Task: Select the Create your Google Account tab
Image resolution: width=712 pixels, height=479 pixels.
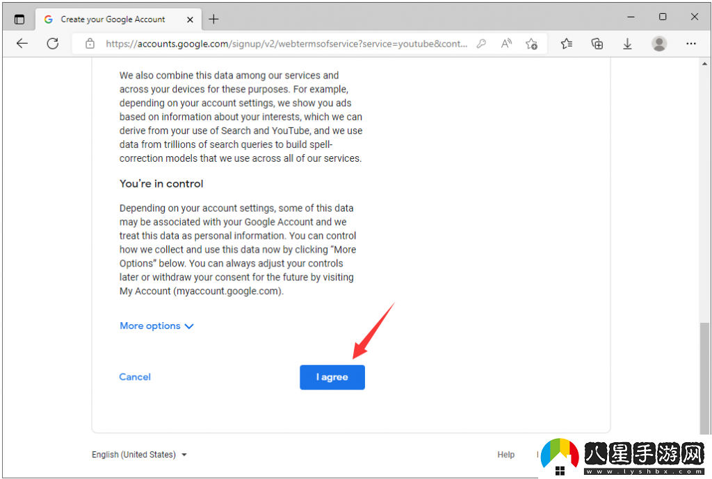Action: click(111, 19)
